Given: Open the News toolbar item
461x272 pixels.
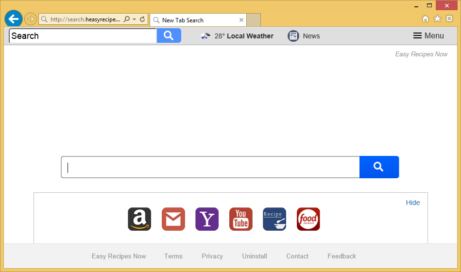Looking at the screenshot, I should point(304,36).
